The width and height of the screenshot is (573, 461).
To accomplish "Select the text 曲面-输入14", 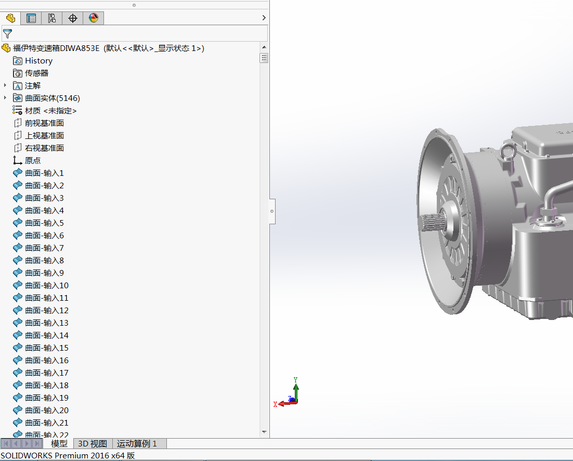I will [x=47, y=335].
